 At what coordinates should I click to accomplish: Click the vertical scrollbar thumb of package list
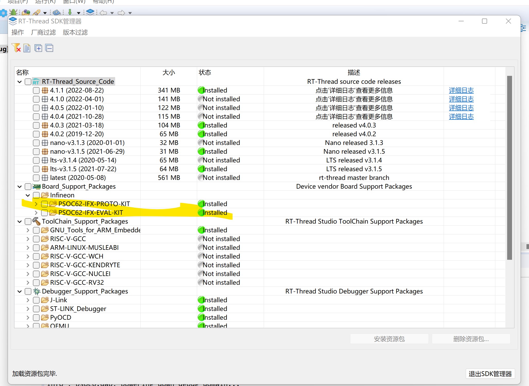click(x=509, y=168)
